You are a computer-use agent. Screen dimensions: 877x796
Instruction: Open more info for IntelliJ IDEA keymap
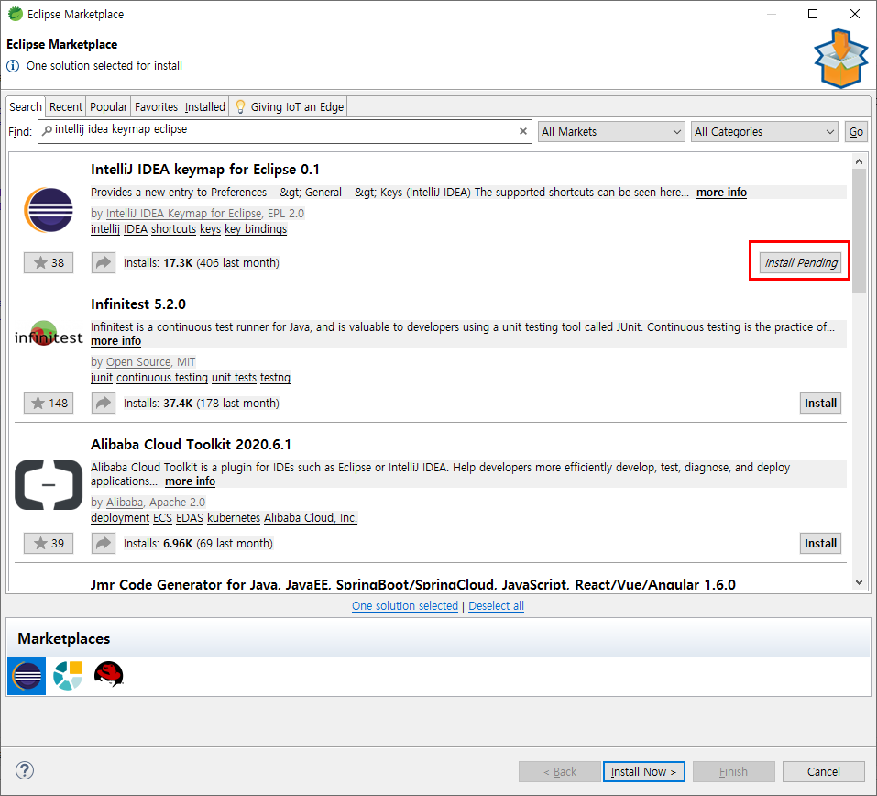721,192
